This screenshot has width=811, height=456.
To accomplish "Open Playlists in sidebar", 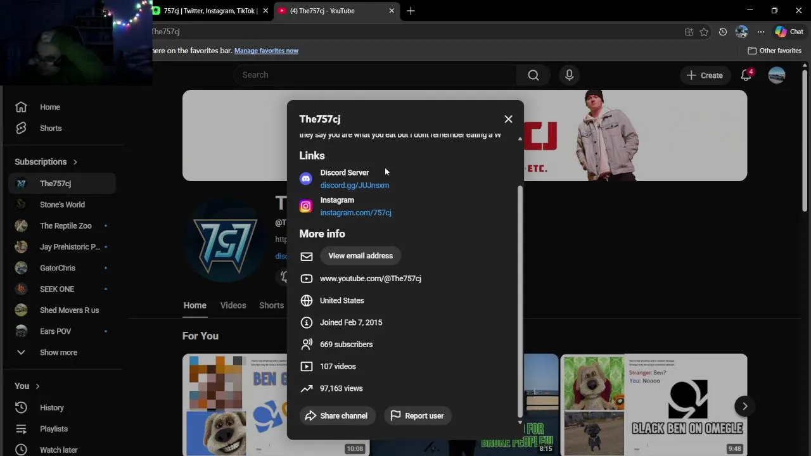I will pos(62,429).
